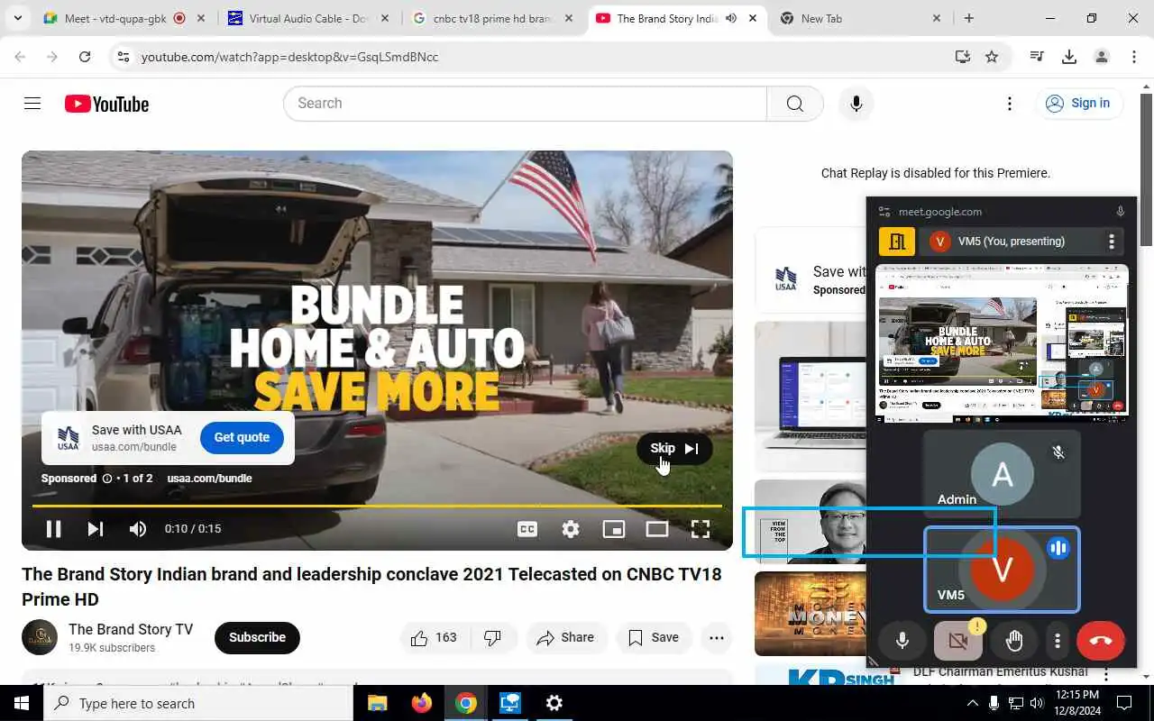Screen dimensions: 1154x721
Task: Click the browser address bar URL
Action: (289, 57)
